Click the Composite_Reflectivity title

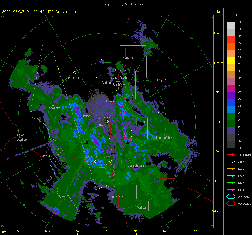[126, 4]
